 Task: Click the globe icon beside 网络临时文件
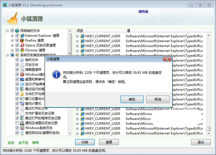tap(17, 31)
